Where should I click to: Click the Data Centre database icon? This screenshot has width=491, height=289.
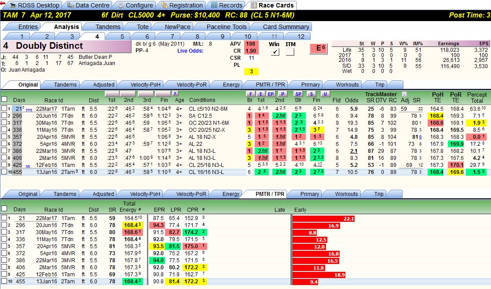tap(70, 5)
